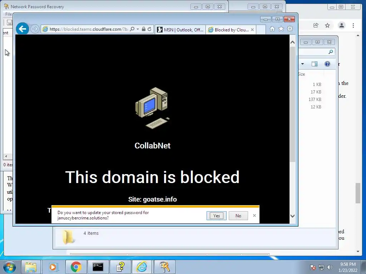Open the Command Prompt taskbar icon
Screen dimensions: 366x274
[98, 267]
